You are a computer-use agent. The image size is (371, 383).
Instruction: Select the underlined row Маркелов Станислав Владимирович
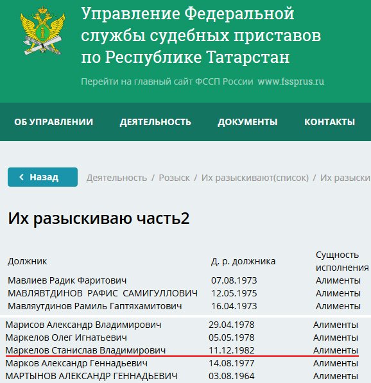[182, 350]
